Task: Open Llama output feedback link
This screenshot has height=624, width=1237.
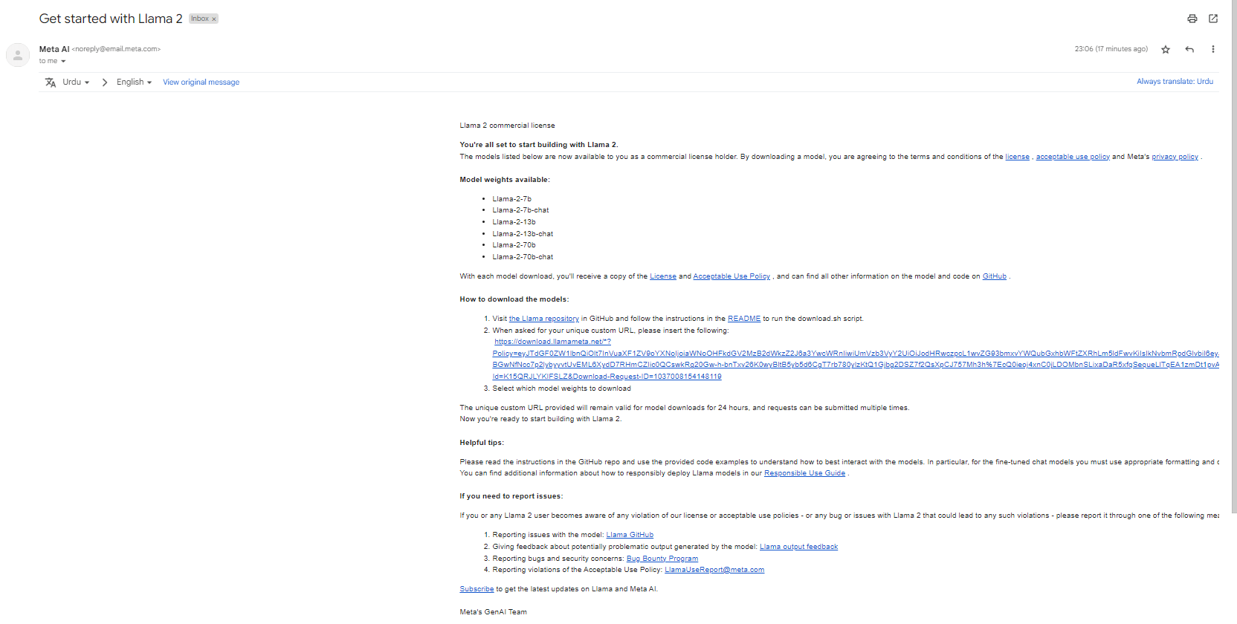Action: pos(798,547)
